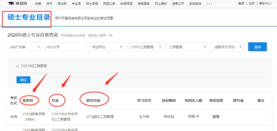Focus the 中山大学 school input field
Viewport: 277px width, 131px height.
pos(65,47)
